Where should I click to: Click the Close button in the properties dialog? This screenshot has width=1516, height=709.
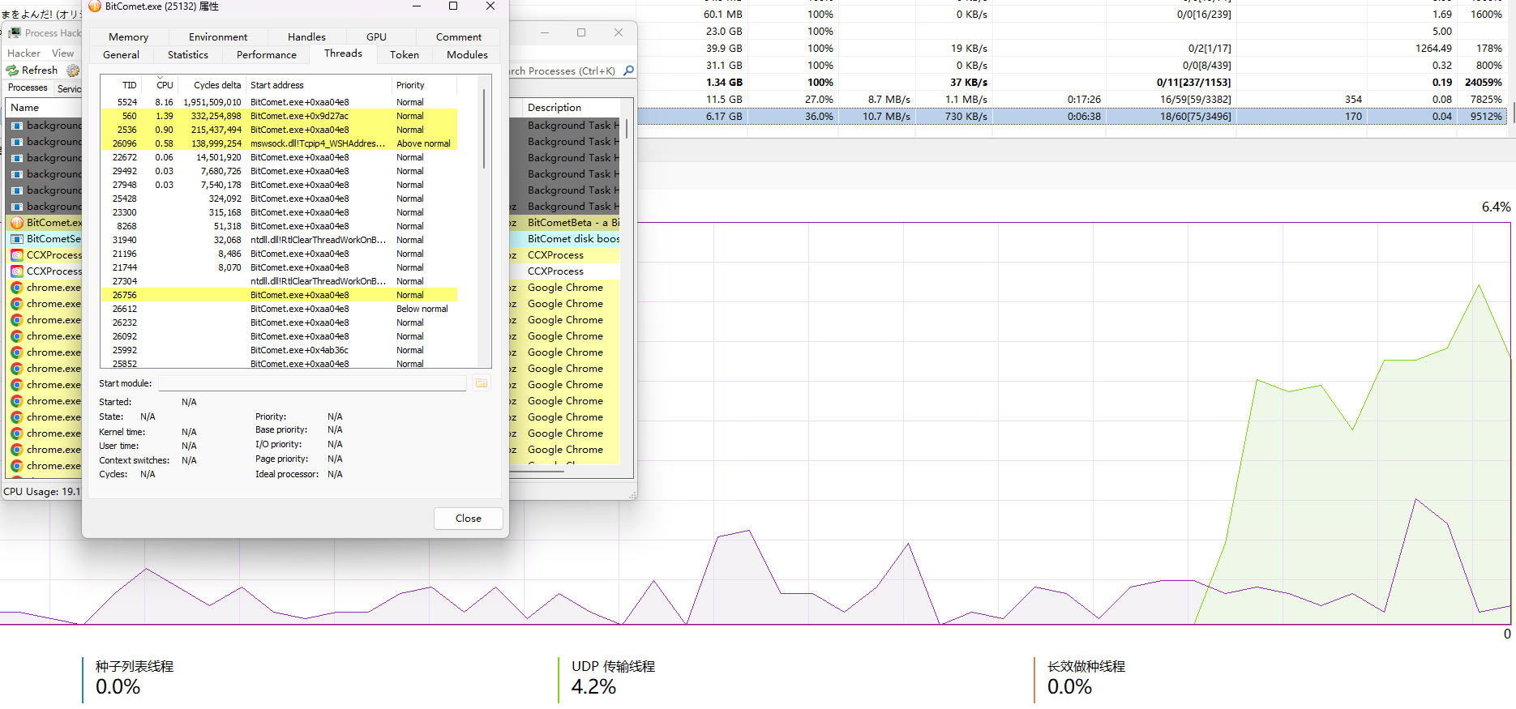coord(469,519)
